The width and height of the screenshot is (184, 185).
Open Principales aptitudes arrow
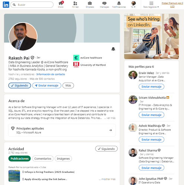tap(110, 130)
